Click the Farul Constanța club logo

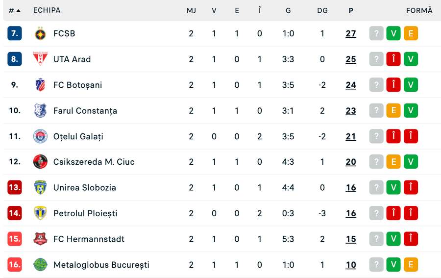(40, 111)
